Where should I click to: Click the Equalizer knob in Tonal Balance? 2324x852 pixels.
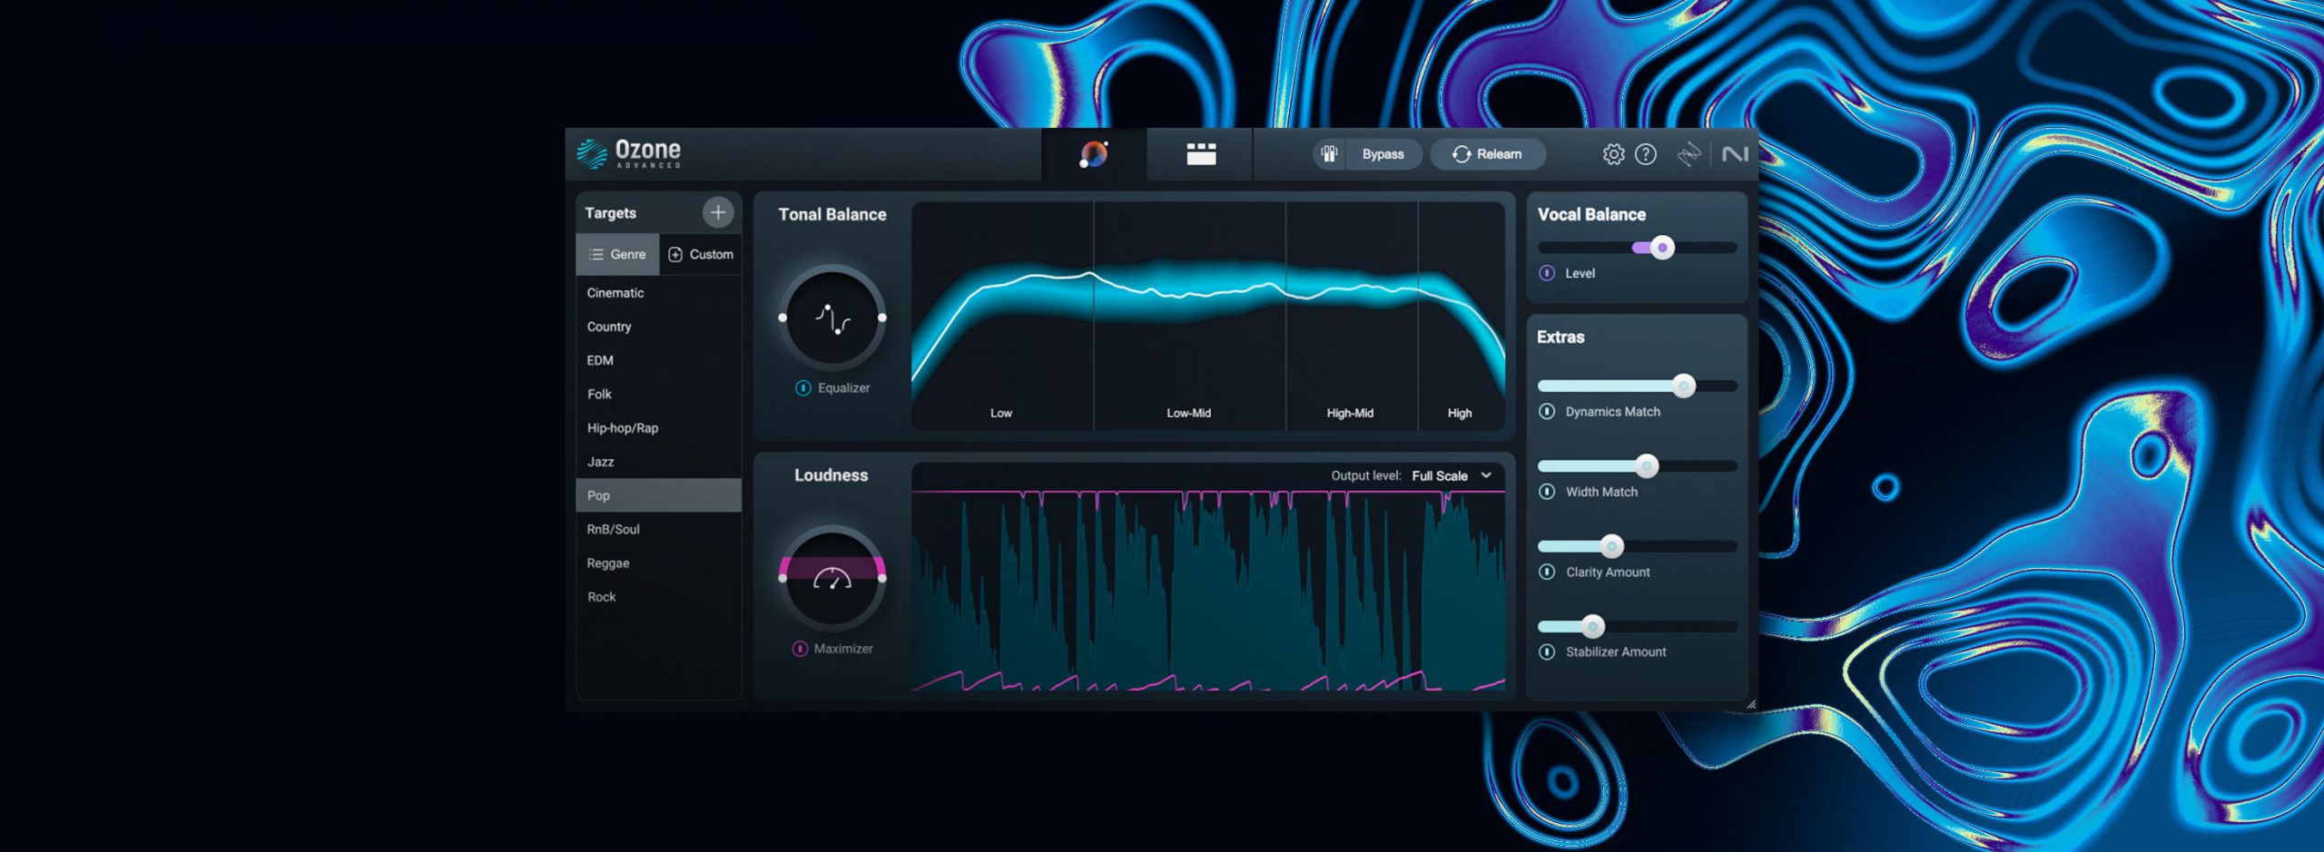(832, 318)
